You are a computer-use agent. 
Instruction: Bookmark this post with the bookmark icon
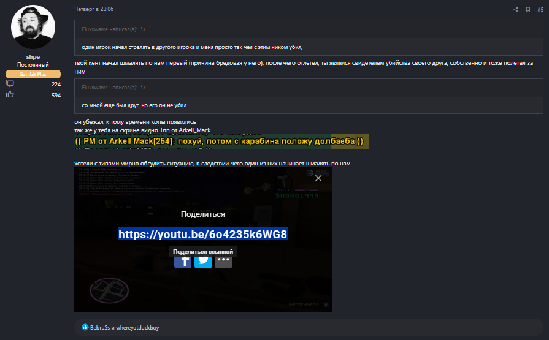[528, 10]
